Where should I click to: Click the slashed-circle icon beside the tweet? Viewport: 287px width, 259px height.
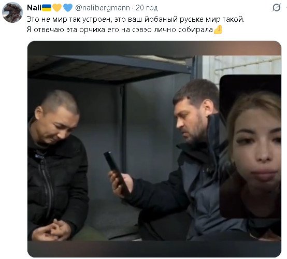(x=276, y=8)
